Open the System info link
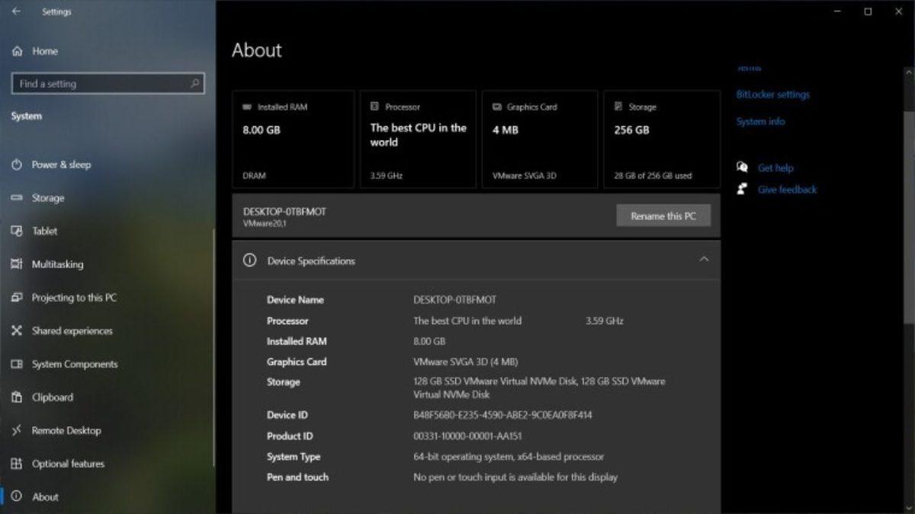The image size is (915, 514). point(760,121)
